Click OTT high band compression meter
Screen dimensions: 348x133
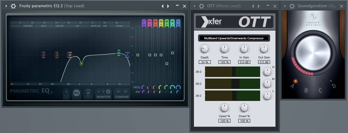point(232,72)
